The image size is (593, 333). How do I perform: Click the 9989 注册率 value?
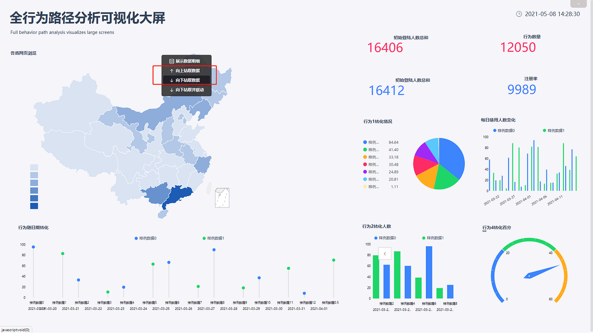click(x=522, y=89)
